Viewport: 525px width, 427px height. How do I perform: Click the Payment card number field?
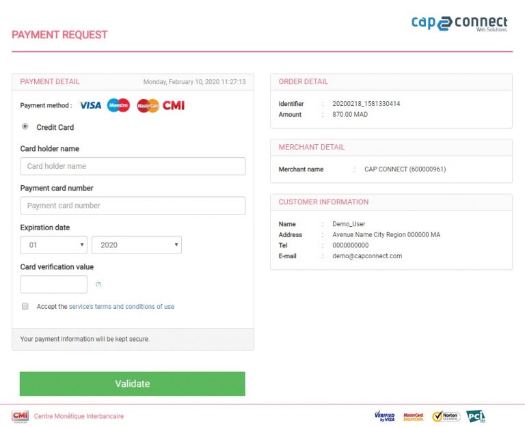(133, 206)
